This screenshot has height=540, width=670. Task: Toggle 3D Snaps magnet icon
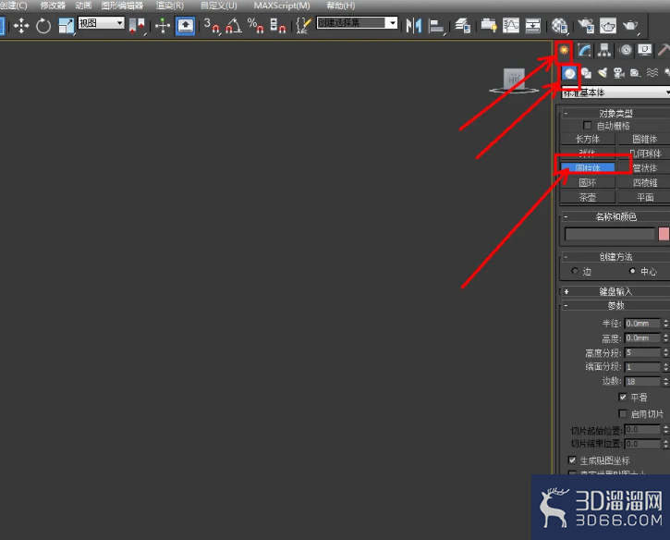point(212,26)
